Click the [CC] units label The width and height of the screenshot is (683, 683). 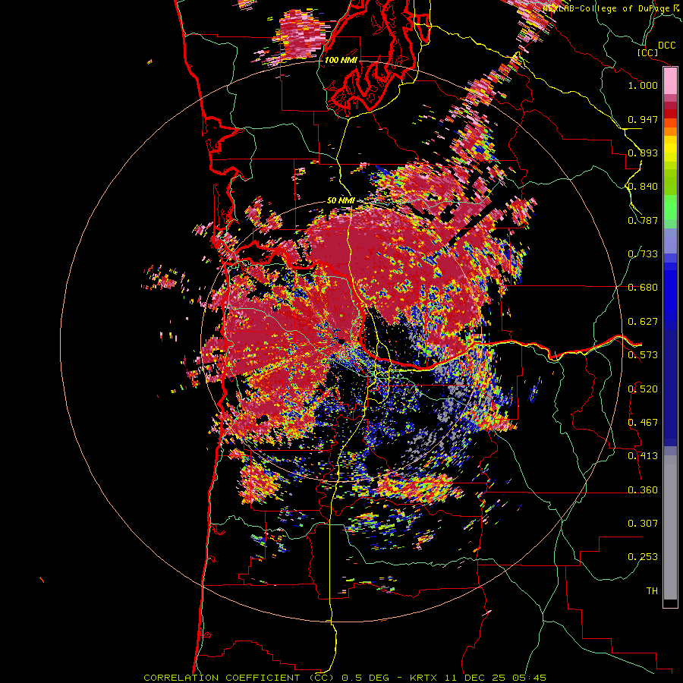(x=648, y=52)
